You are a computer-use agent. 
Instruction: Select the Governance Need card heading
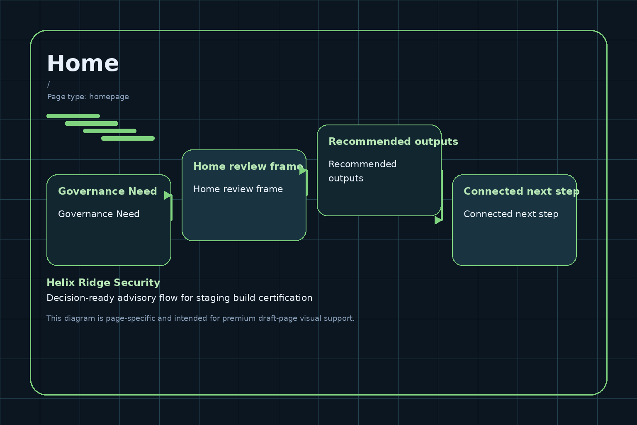point(107,191)
